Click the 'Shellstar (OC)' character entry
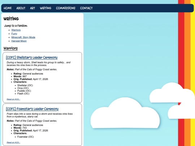Viewport: 195px width, 146px height. click(25, 85)
